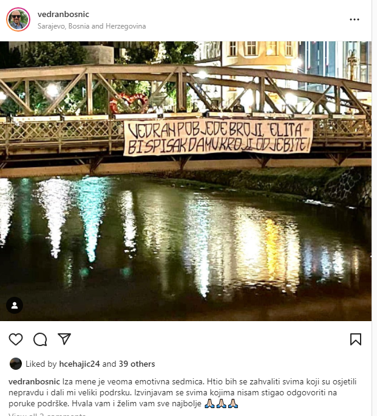Viewport: 377px width, 416px height.
Task: Open vedranbosnic profile picture story
Action: click(18, 19)
